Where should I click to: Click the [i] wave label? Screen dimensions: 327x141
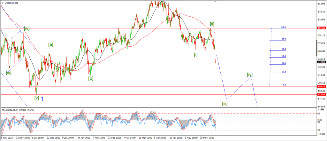(x=196, y=55)
